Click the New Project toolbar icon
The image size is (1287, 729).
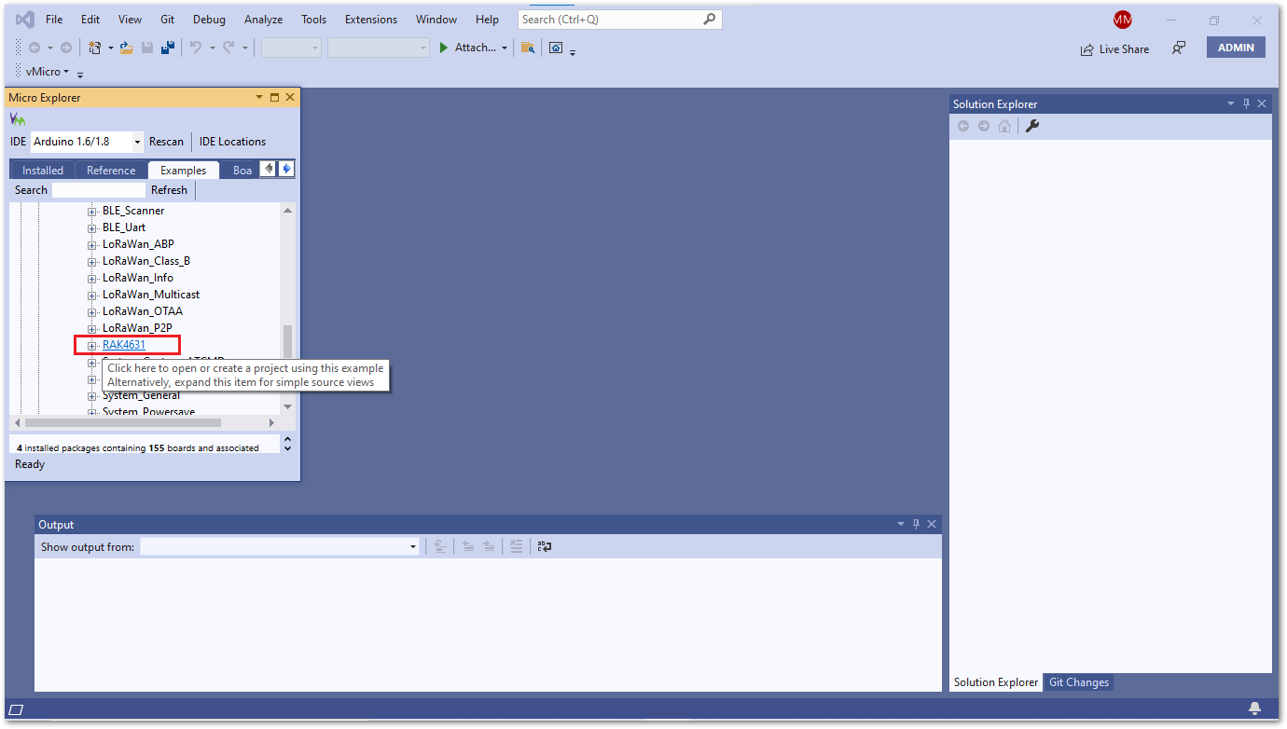(x=95, y=48)
